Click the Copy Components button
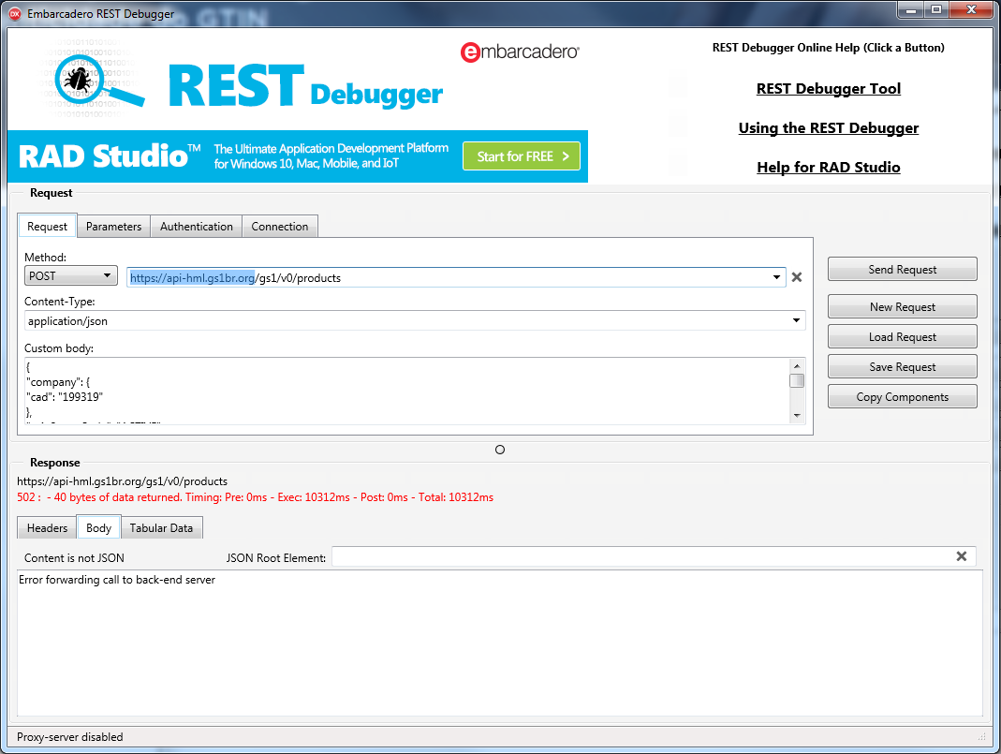1001x754 pixels. [x=902, y=397]
